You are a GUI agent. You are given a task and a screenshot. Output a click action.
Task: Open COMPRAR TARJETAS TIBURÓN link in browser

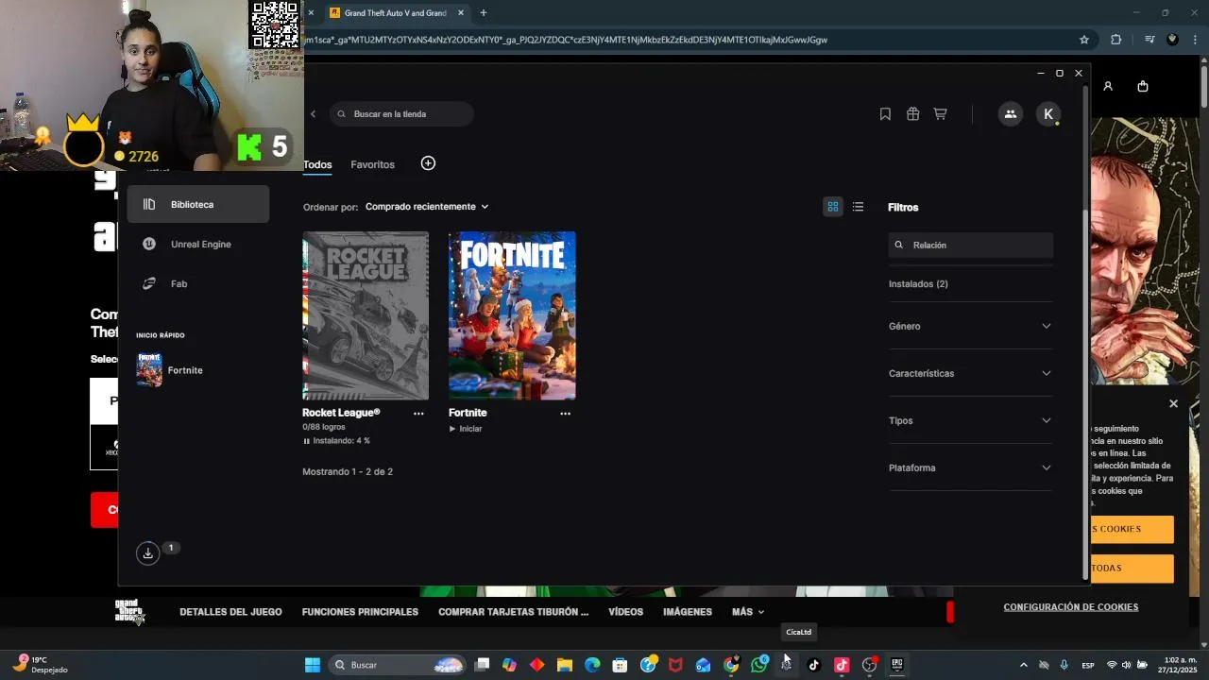click(x=513, y=612)
